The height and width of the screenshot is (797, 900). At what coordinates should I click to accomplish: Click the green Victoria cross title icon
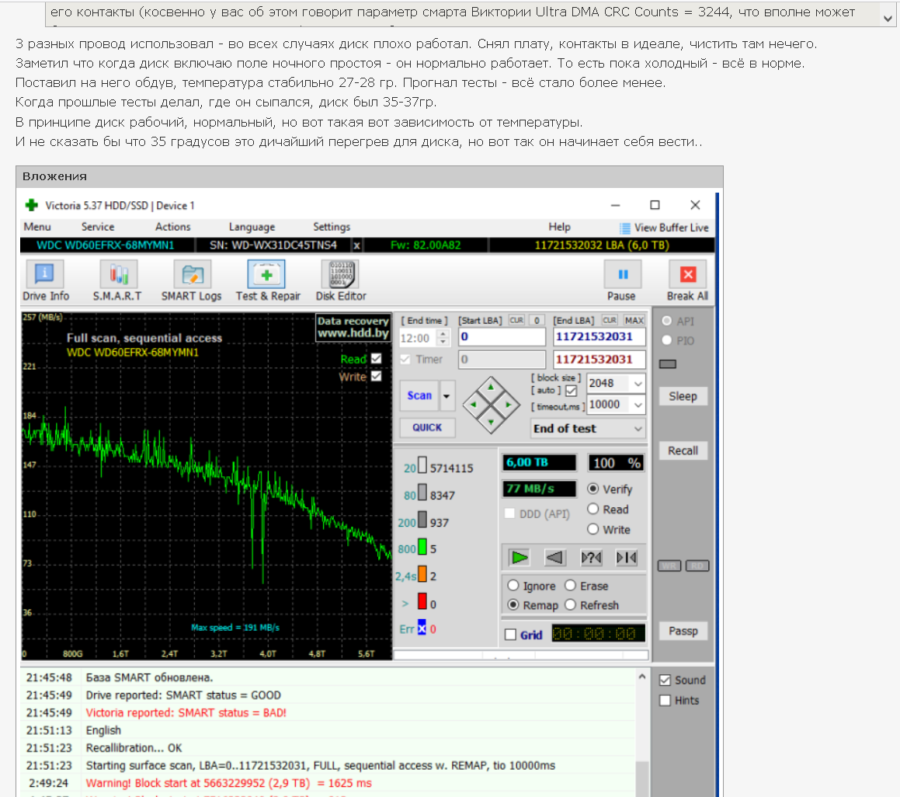pyautogui.click(x=32, y=205)
